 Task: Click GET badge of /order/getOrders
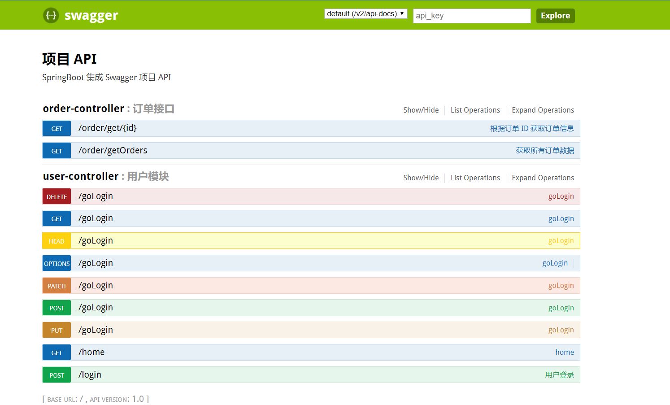tap(57, 151)
